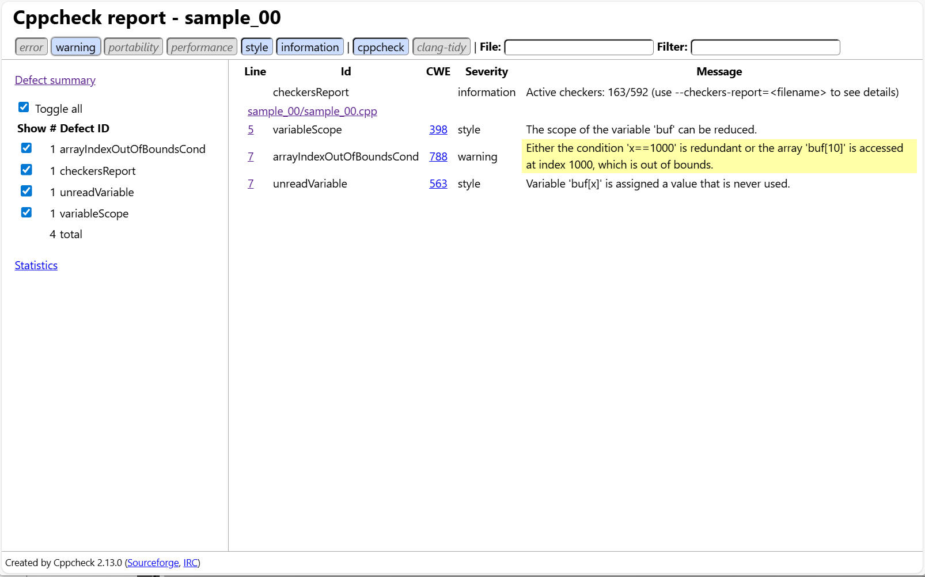Image resolution: width=925 pixels, height=577 pixels.
Task: Open line 5 link for variableScope
Action: 251,129
